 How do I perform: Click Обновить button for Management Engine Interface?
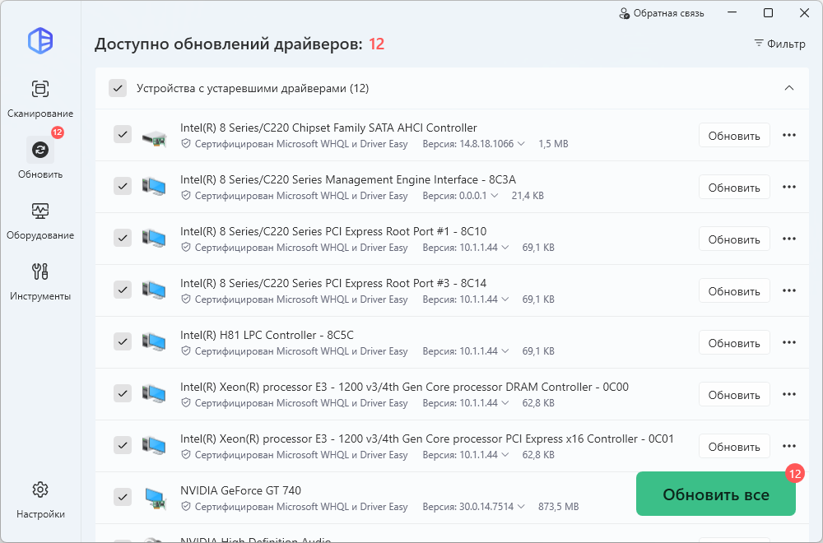coord(734,188)
